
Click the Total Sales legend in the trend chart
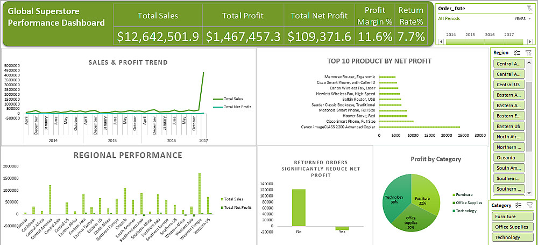click(226, 99)
